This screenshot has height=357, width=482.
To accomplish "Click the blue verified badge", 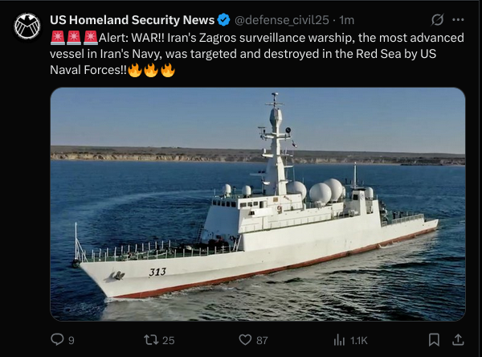I will (225, 19).
